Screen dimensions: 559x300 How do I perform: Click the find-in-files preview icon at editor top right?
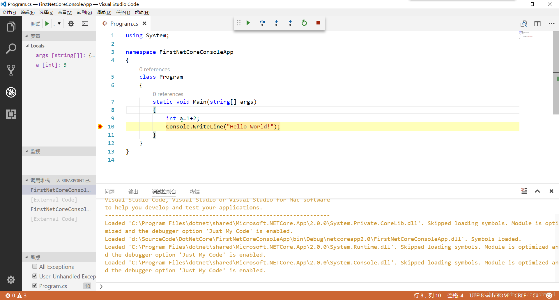(524, 24)
